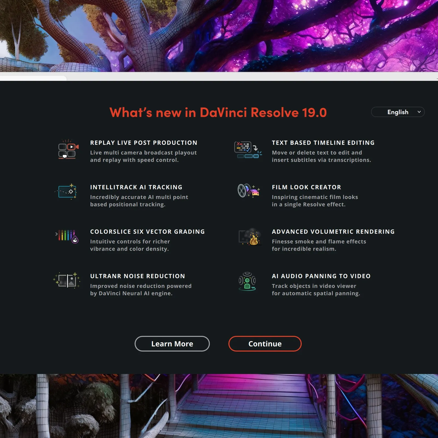This screenshot has width=438, height=438.
Task: Select the ColorSlice Six Vector Grading heading
Action: click(147, 232)
